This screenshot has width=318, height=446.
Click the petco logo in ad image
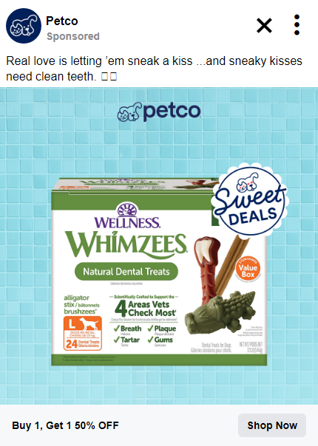tap(159, 111)
